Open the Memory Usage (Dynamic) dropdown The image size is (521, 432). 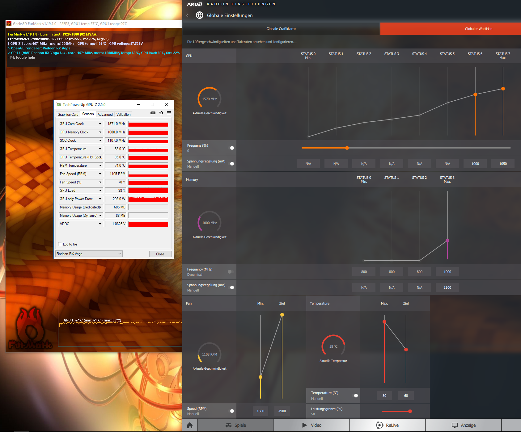100,216
